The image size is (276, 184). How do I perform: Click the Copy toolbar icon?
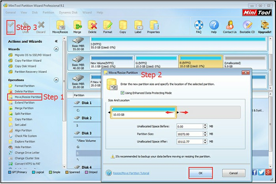click(123, 25)
